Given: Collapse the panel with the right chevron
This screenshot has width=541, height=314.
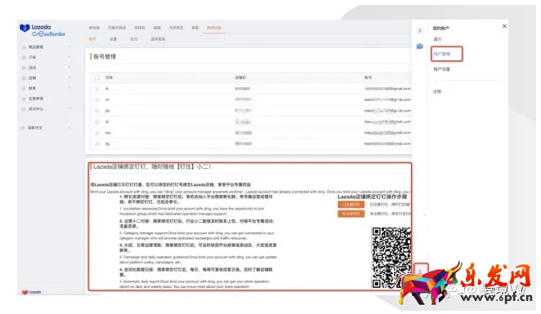Looking at the screenshot, I should tap(419, 31).
